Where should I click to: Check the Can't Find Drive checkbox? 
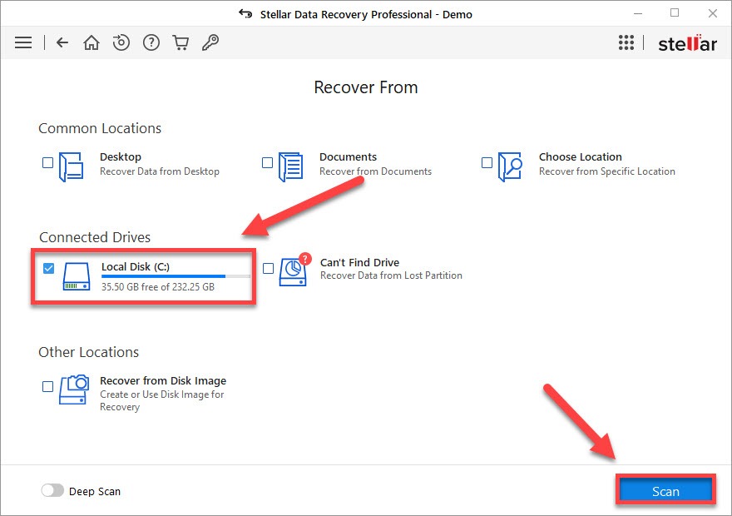tap(269, 268)
